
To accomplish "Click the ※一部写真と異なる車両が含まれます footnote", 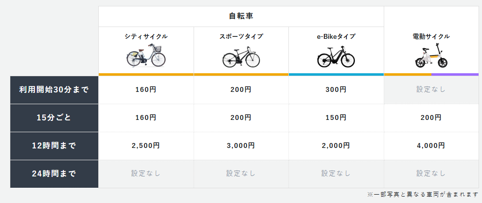I will click(423, 195).
